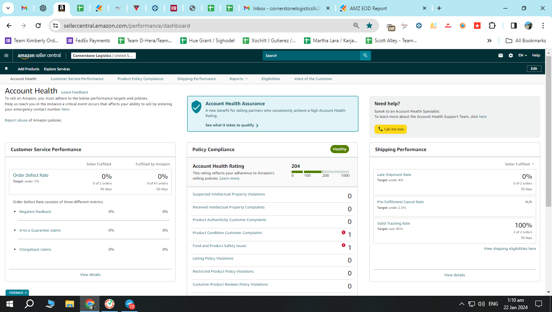
Task: Open the Chrome profile avatar
Action: tap(528, 26)
